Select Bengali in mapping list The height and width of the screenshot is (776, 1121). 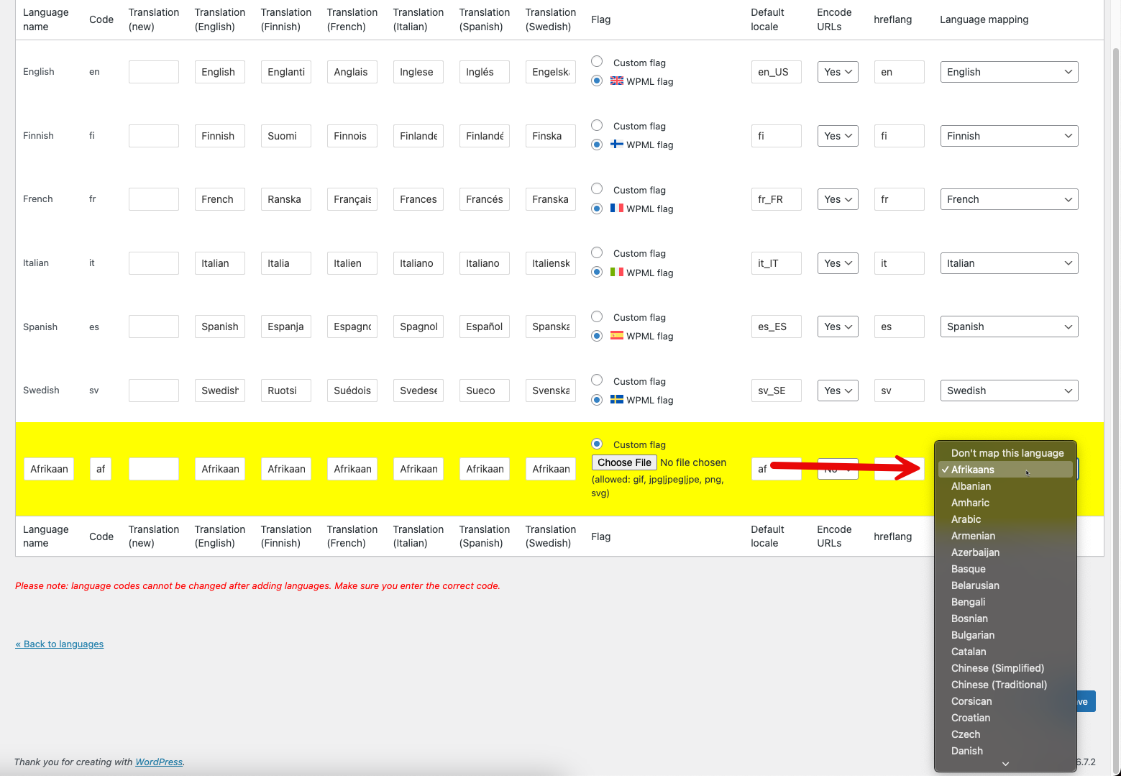tap(1005, 602)
